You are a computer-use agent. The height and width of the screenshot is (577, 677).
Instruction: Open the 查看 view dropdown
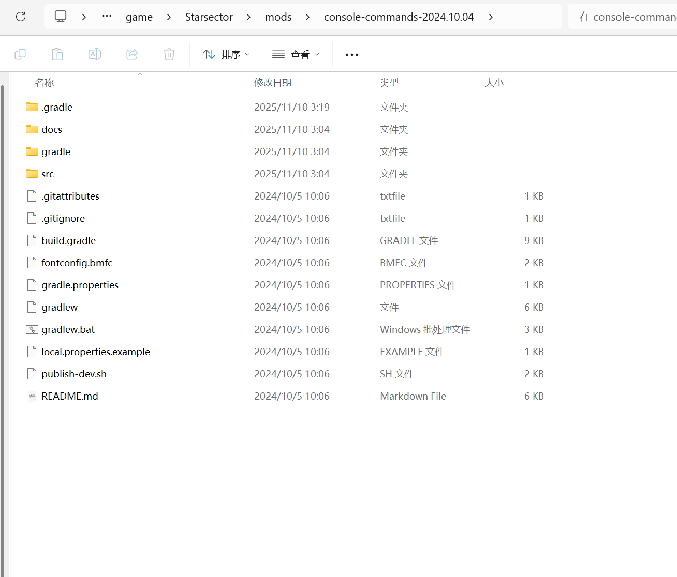tap(296, 54)
